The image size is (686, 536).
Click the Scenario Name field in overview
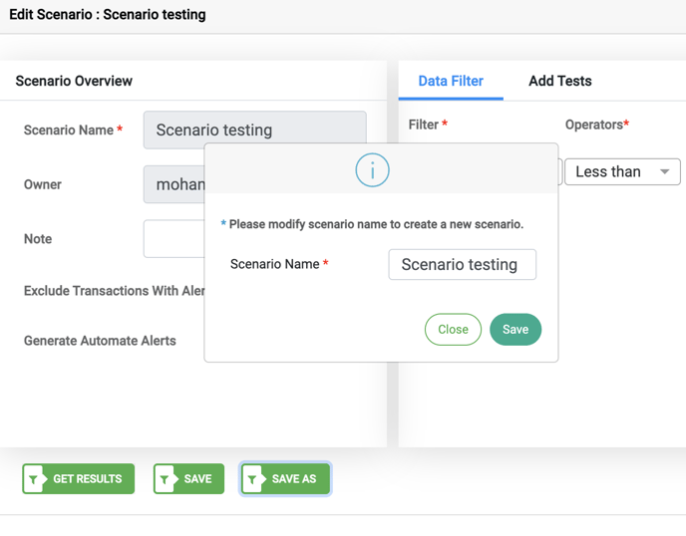[255, 130]
